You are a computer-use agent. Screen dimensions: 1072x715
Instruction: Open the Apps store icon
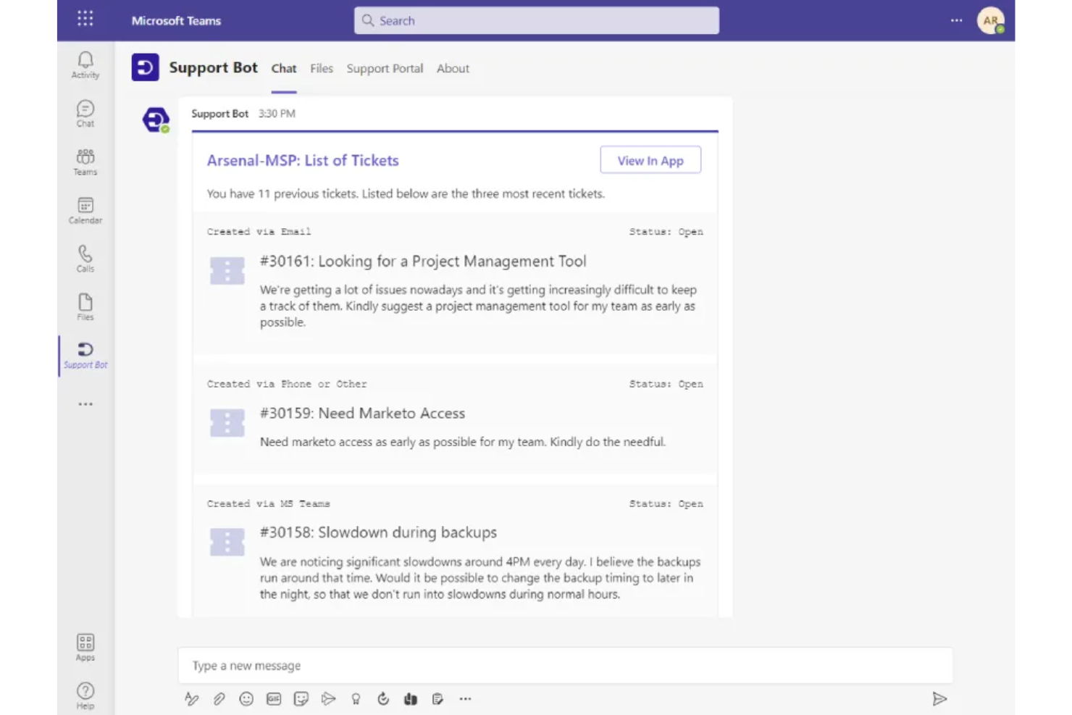click(85, 646)
